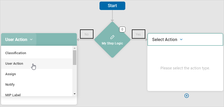Collapse the User Action dropdown header
This screenshot has width=224, height=107.
tap(18, 39)
